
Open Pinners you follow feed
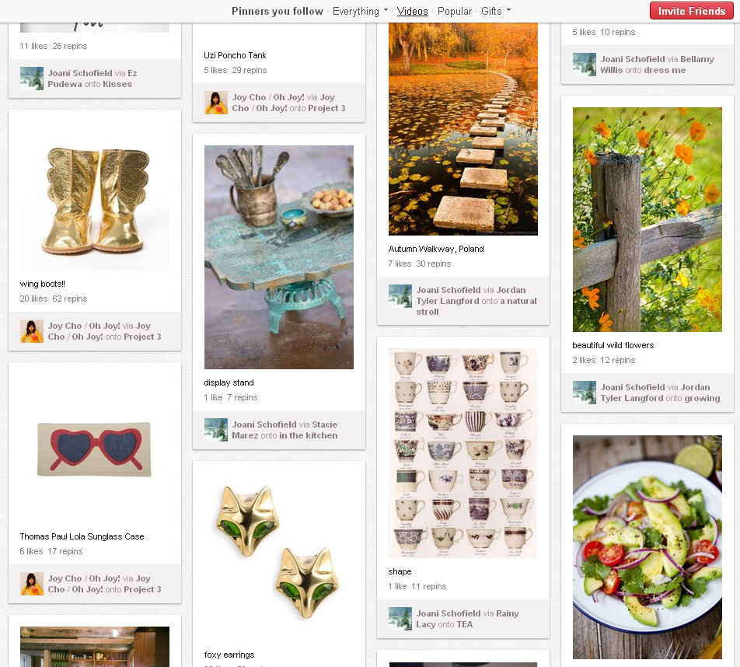pyautogui.click(x=277, y=11)
